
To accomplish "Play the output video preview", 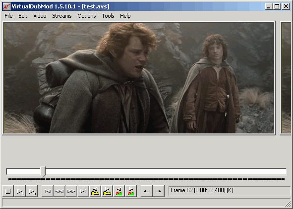I will tap(32, 191).
